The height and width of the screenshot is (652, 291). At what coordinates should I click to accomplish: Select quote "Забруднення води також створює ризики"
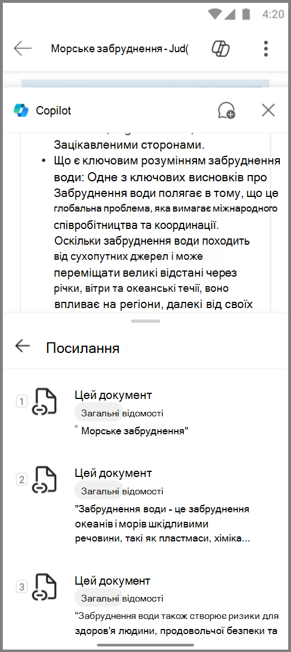pyautogui.click(x=177, y=623)
